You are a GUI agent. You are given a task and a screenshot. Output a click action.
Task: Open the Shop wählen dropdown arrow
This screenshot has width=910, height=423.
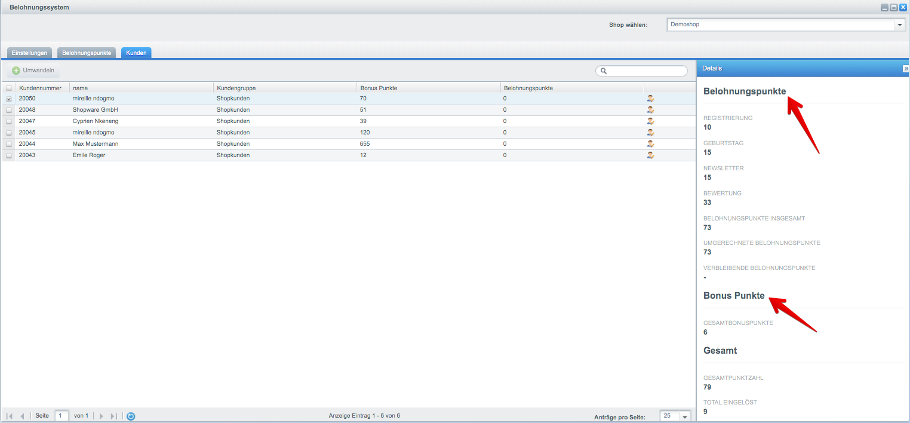[899, 24]
